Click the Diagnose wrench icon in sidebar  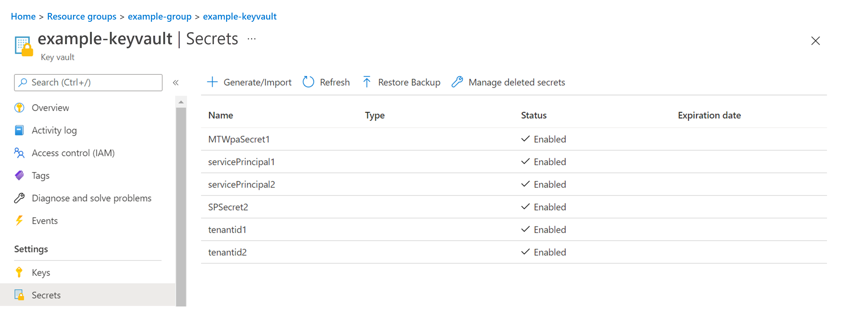pyautogui.click(x=19, y=198)
